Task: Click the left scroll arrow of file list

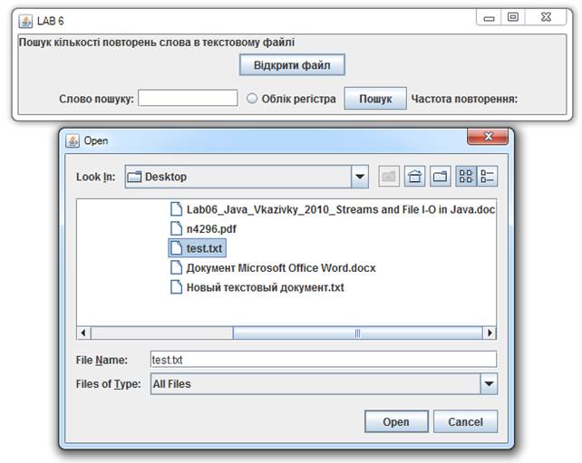Action: (83, 333)
